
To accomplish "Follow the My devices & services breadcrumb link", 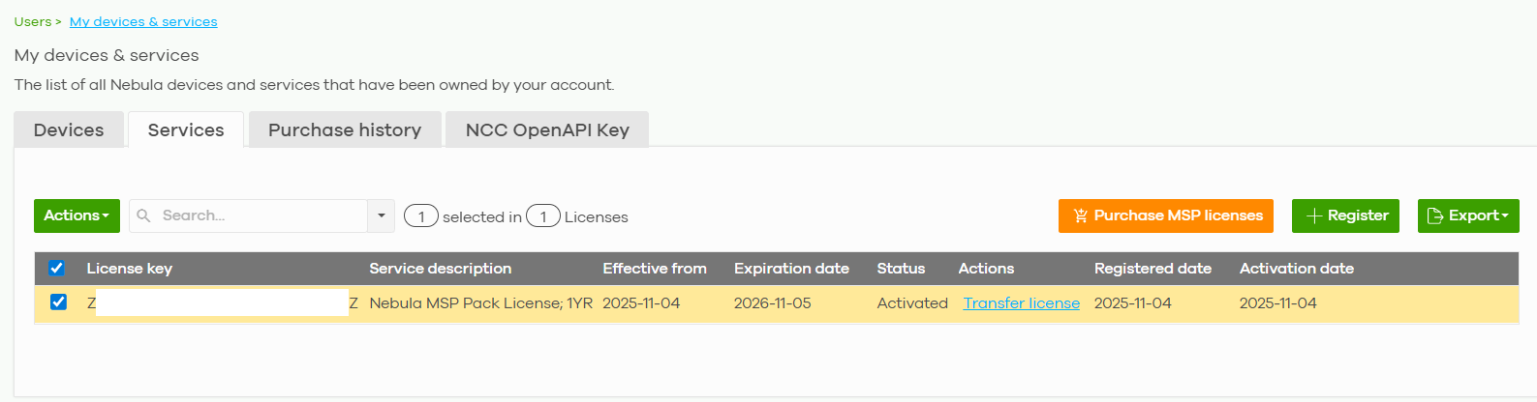I will [x=143, y=21].
